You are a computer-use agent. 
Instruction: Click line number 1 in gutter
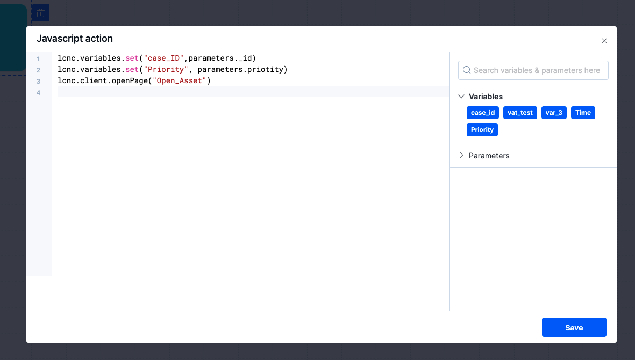tap(39, 59)
